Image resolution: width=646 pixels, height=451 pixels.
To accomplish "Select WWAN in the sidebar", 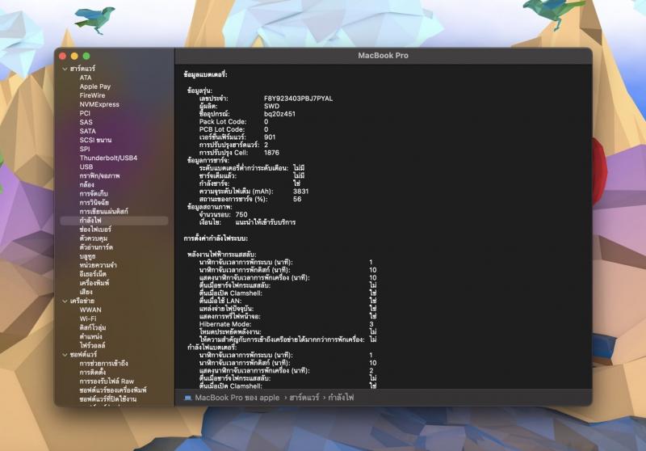I will (90, 310).
